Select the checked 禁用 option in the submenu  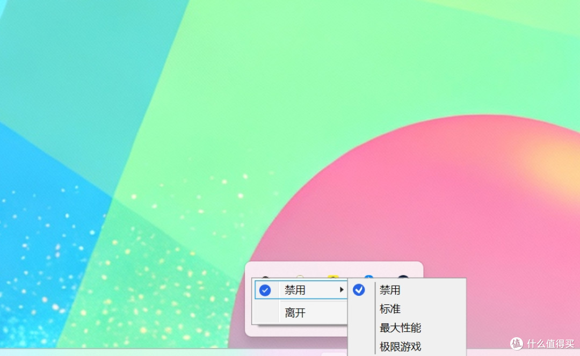(x=407, y=290)
